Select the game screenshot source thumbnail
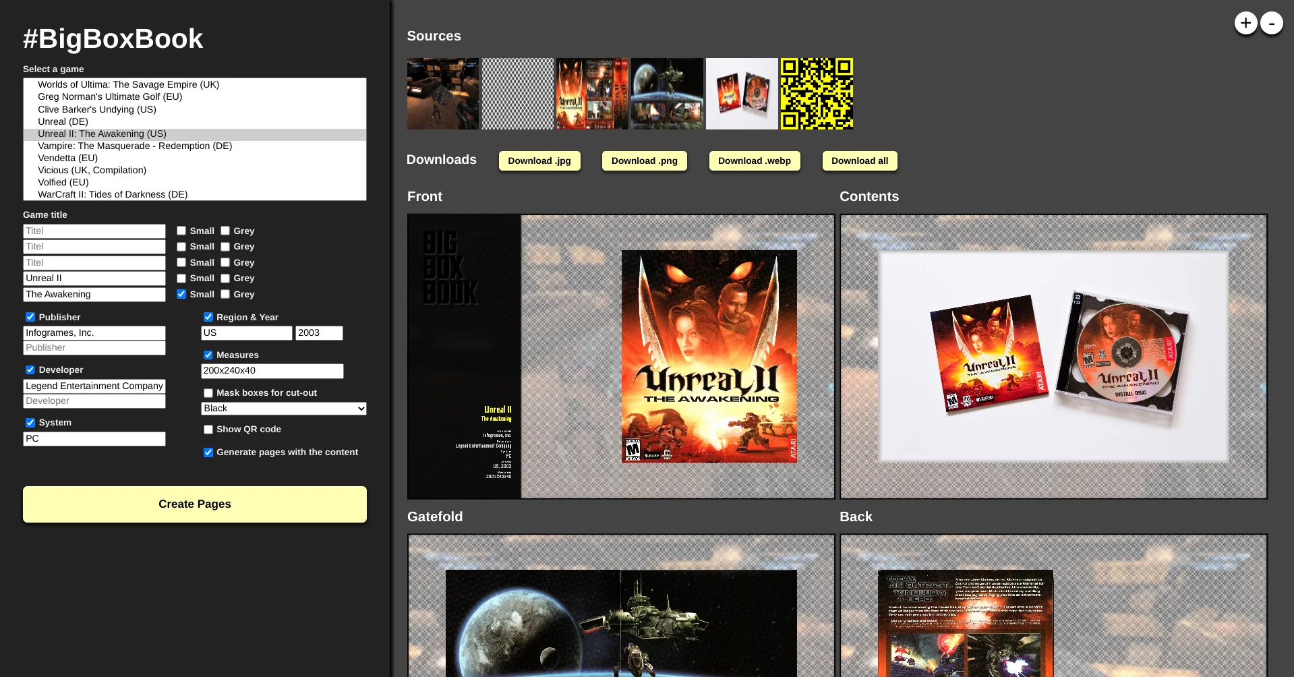The image size is (1294, 677). pos(443,94)
